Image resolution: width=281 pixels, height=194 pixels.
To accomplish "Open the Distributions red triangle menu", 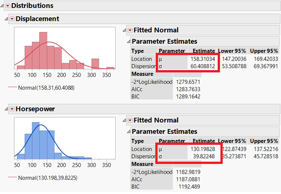I will pyautogui.click(x=8, y=6).
